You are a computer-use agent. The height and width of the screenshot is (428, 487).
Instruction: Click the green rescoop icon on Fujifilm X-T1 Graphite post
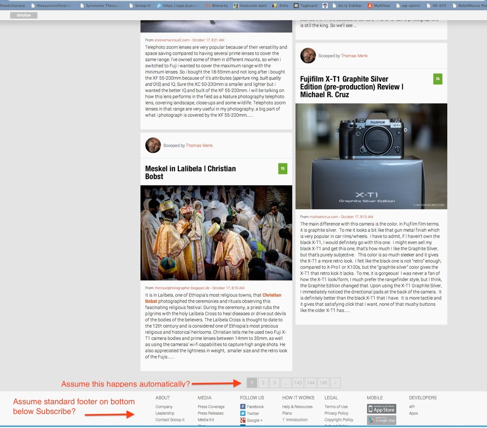tap(437, 79)
